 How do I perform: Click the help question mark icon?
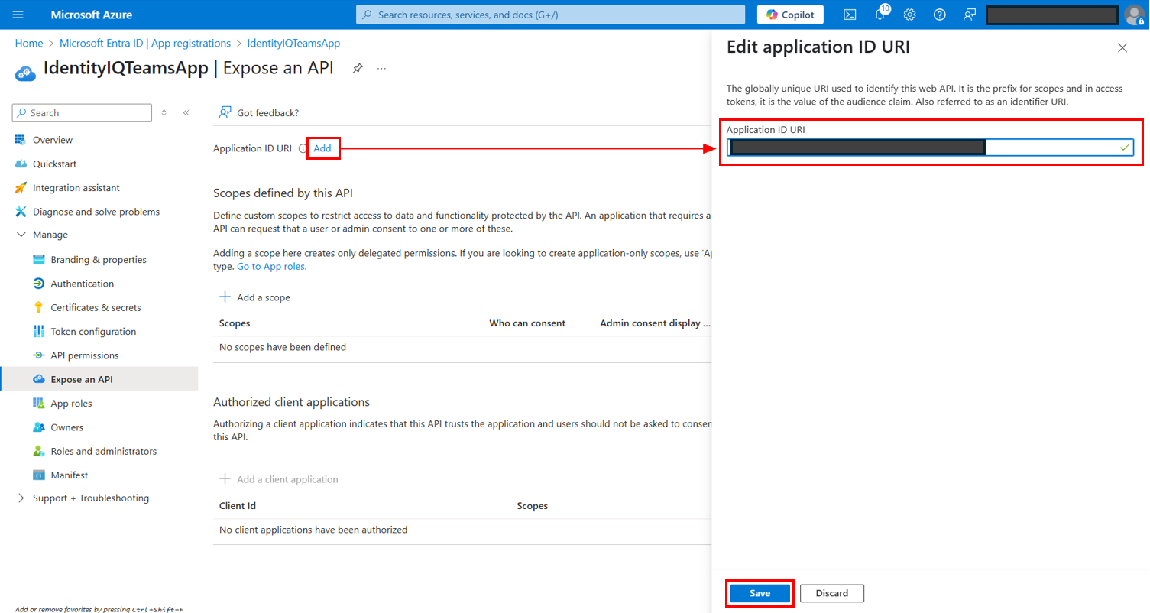(940, 15)
